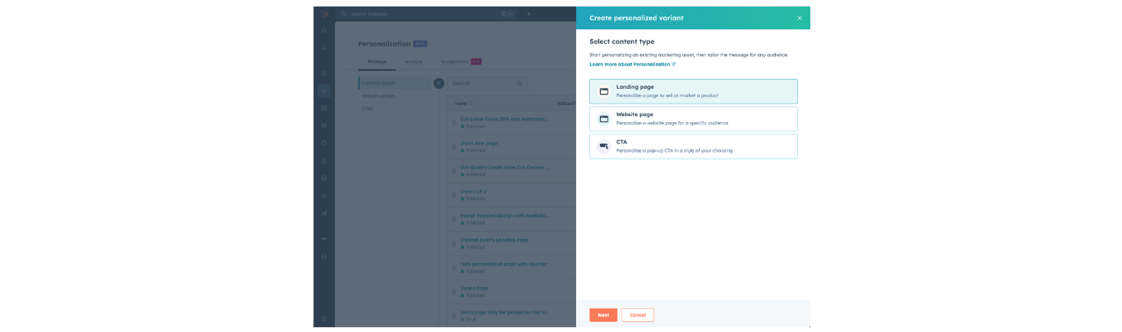This screenshot has height=332, width=1122.
Task: Click the Website page option icon
Action: point(604,119)
